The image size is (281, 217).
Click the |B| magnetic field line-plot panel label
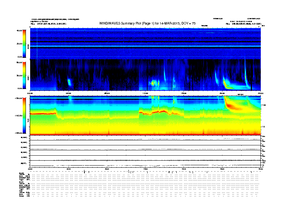click(24, 163)
